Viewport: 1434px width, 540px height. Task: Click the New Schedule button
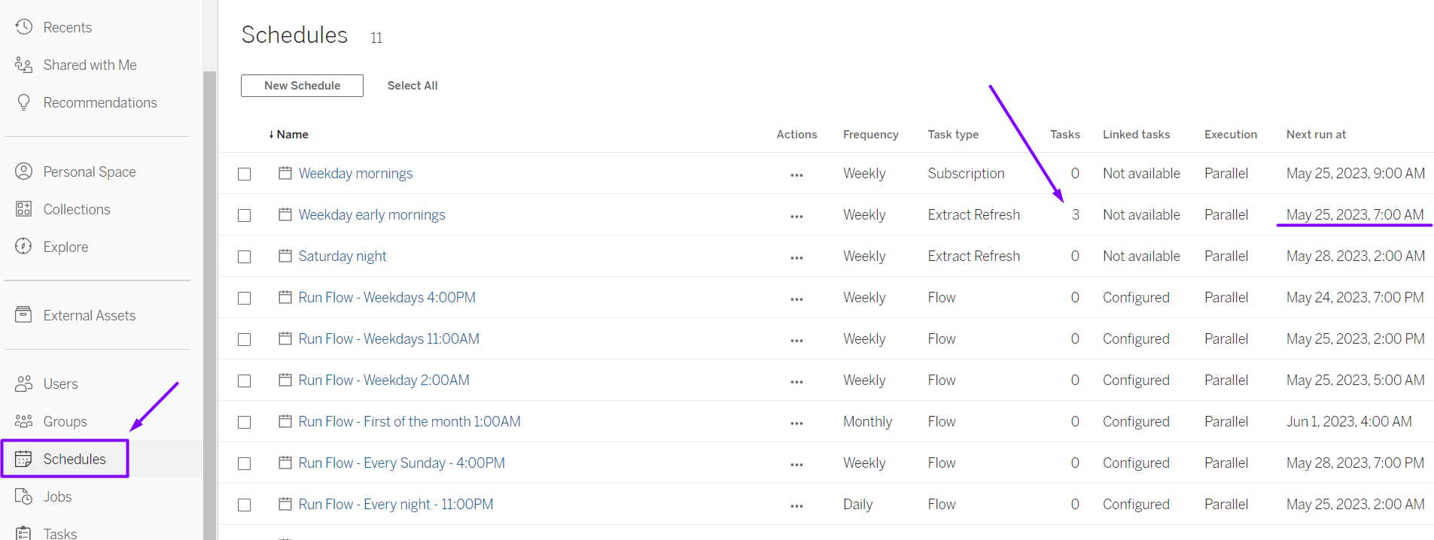point(302,86)
